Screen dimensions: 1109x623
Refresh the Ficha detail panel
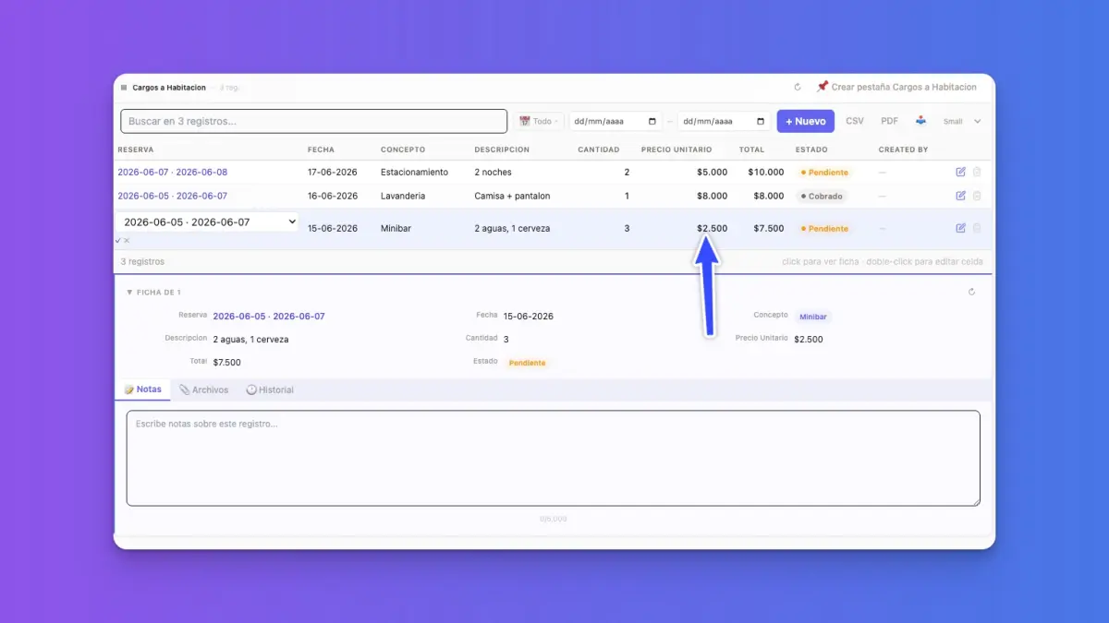[x=971, y=292]
